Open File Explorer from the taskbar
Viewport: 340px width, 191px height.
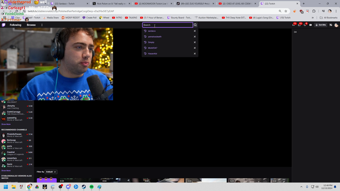[14, 187]
